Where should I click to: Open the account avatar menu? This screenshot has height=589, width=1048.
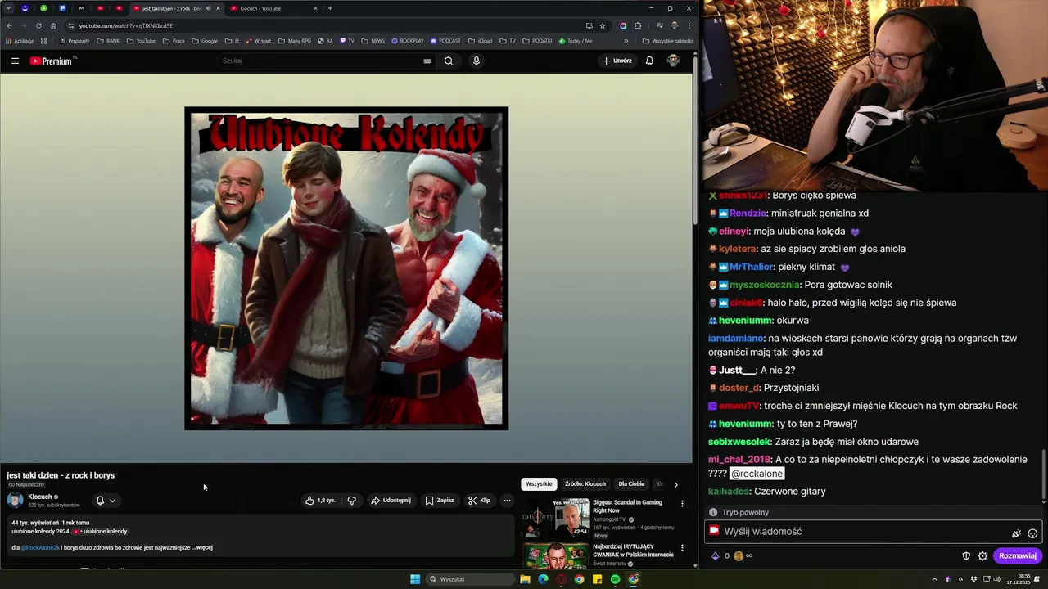[673, 61]
